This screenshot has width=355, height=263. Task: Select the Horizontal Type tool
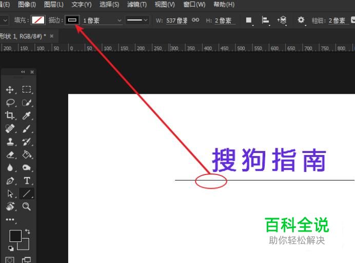pyautogui.click(x=27, y=181)
